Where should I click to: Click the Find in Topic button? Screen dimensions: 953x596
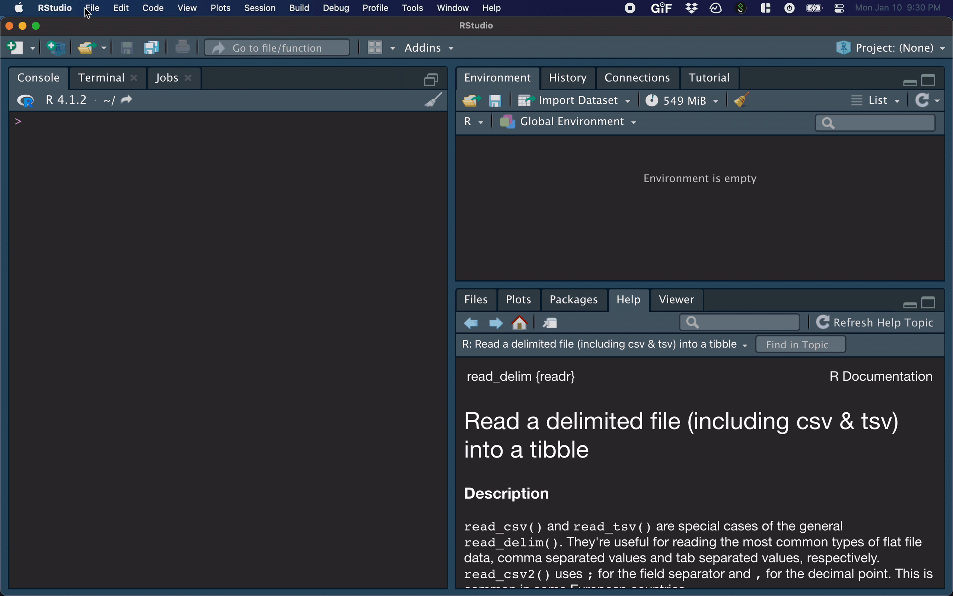pos(800,344)
